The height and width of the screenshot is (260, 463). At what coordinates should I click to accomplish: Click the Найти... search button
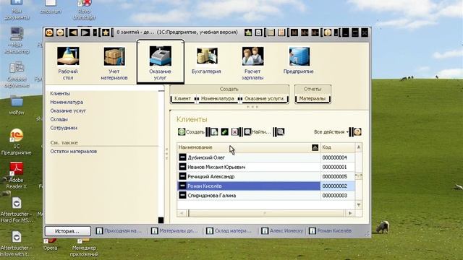pyautogui.click(x=257, y=131)
